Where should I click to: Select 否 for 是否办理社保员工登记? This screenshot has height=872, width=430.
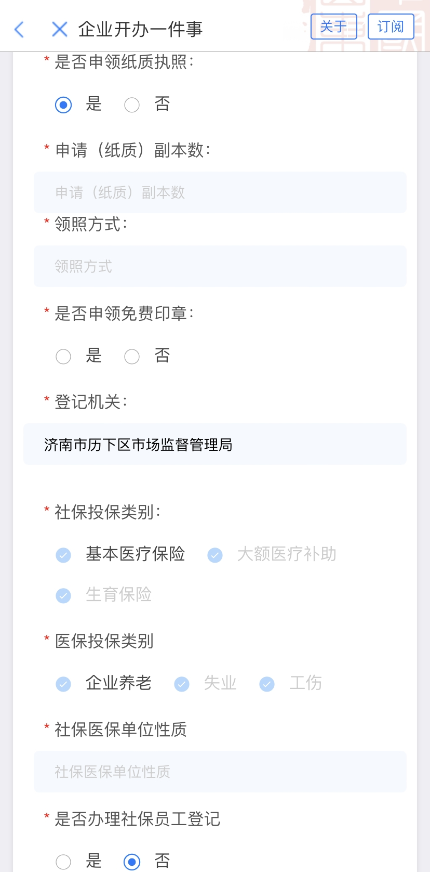132,862
